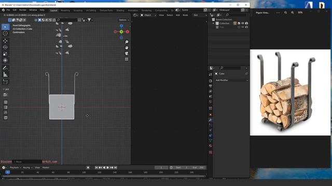Open the Material properties tab
This screenshot has height=186, width=332.
211,146
